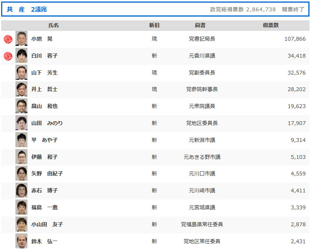Open the photo of 福島 一恵
The image size is (311, 250).
point(21,207)
